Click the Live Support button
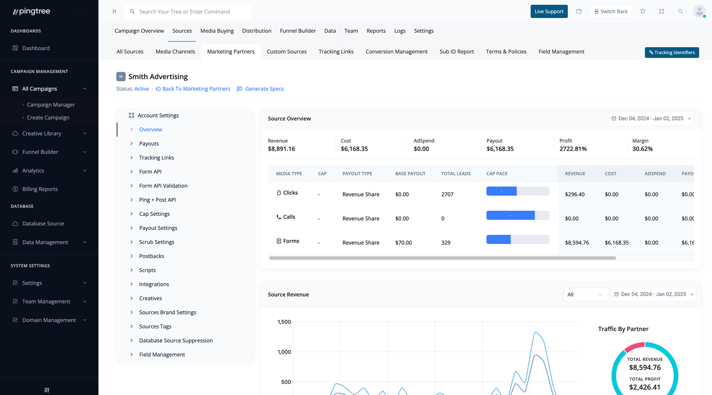 coord(549,11)
